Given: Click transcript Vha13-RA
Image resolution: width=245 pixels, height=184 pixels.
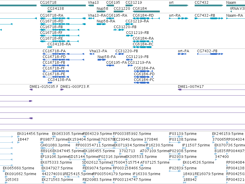Looking at the screenshot, I should tap(97, 16).
